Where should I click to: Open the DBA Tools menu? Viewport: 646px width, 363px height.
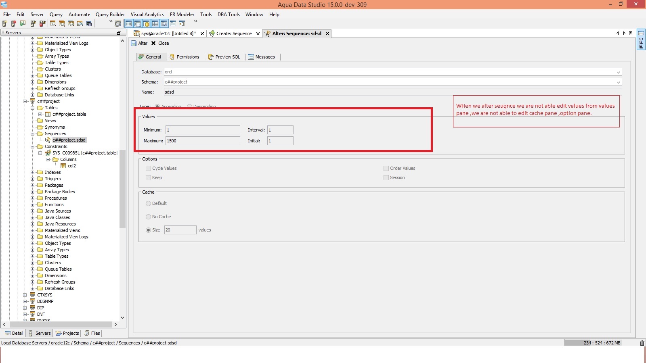coord(229,14)
